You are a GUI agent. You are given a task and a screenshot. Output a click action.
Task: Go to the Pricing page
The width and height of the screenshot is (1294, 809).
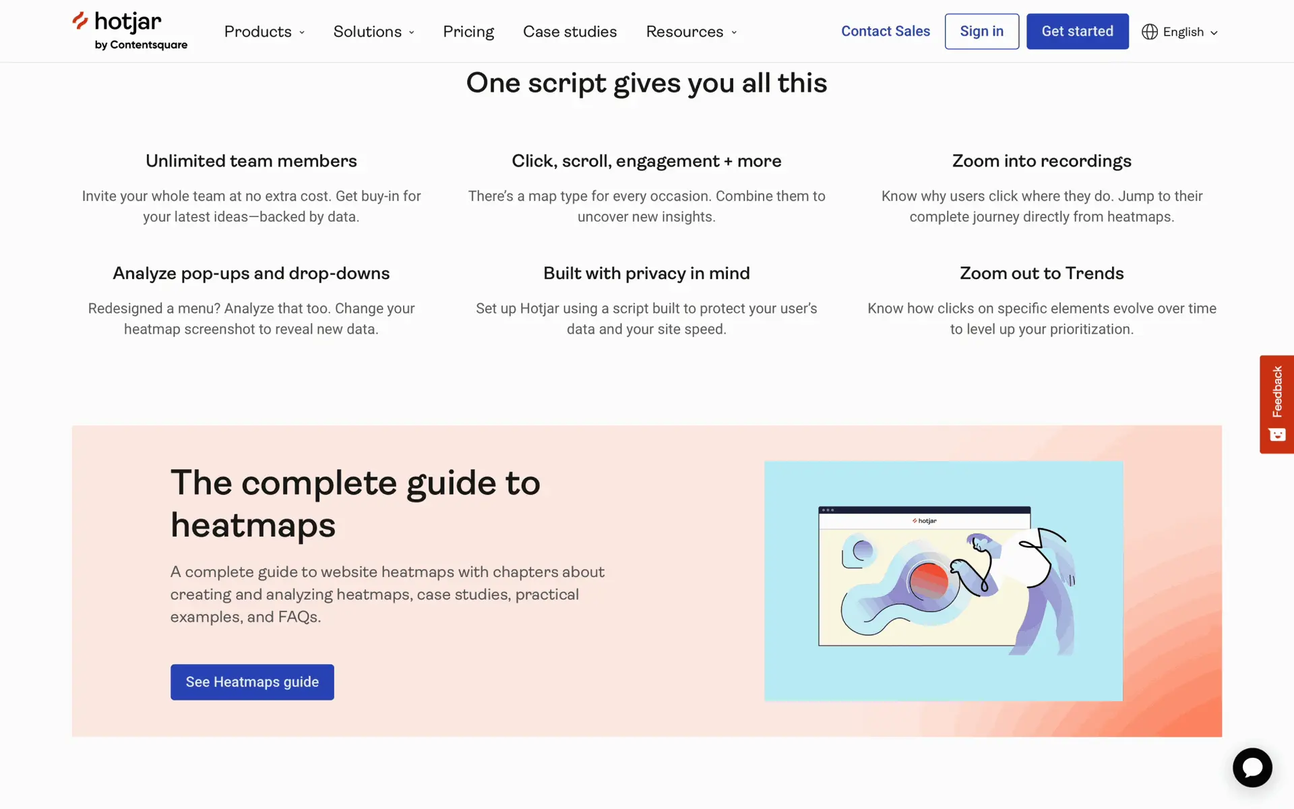coord(468,32)
